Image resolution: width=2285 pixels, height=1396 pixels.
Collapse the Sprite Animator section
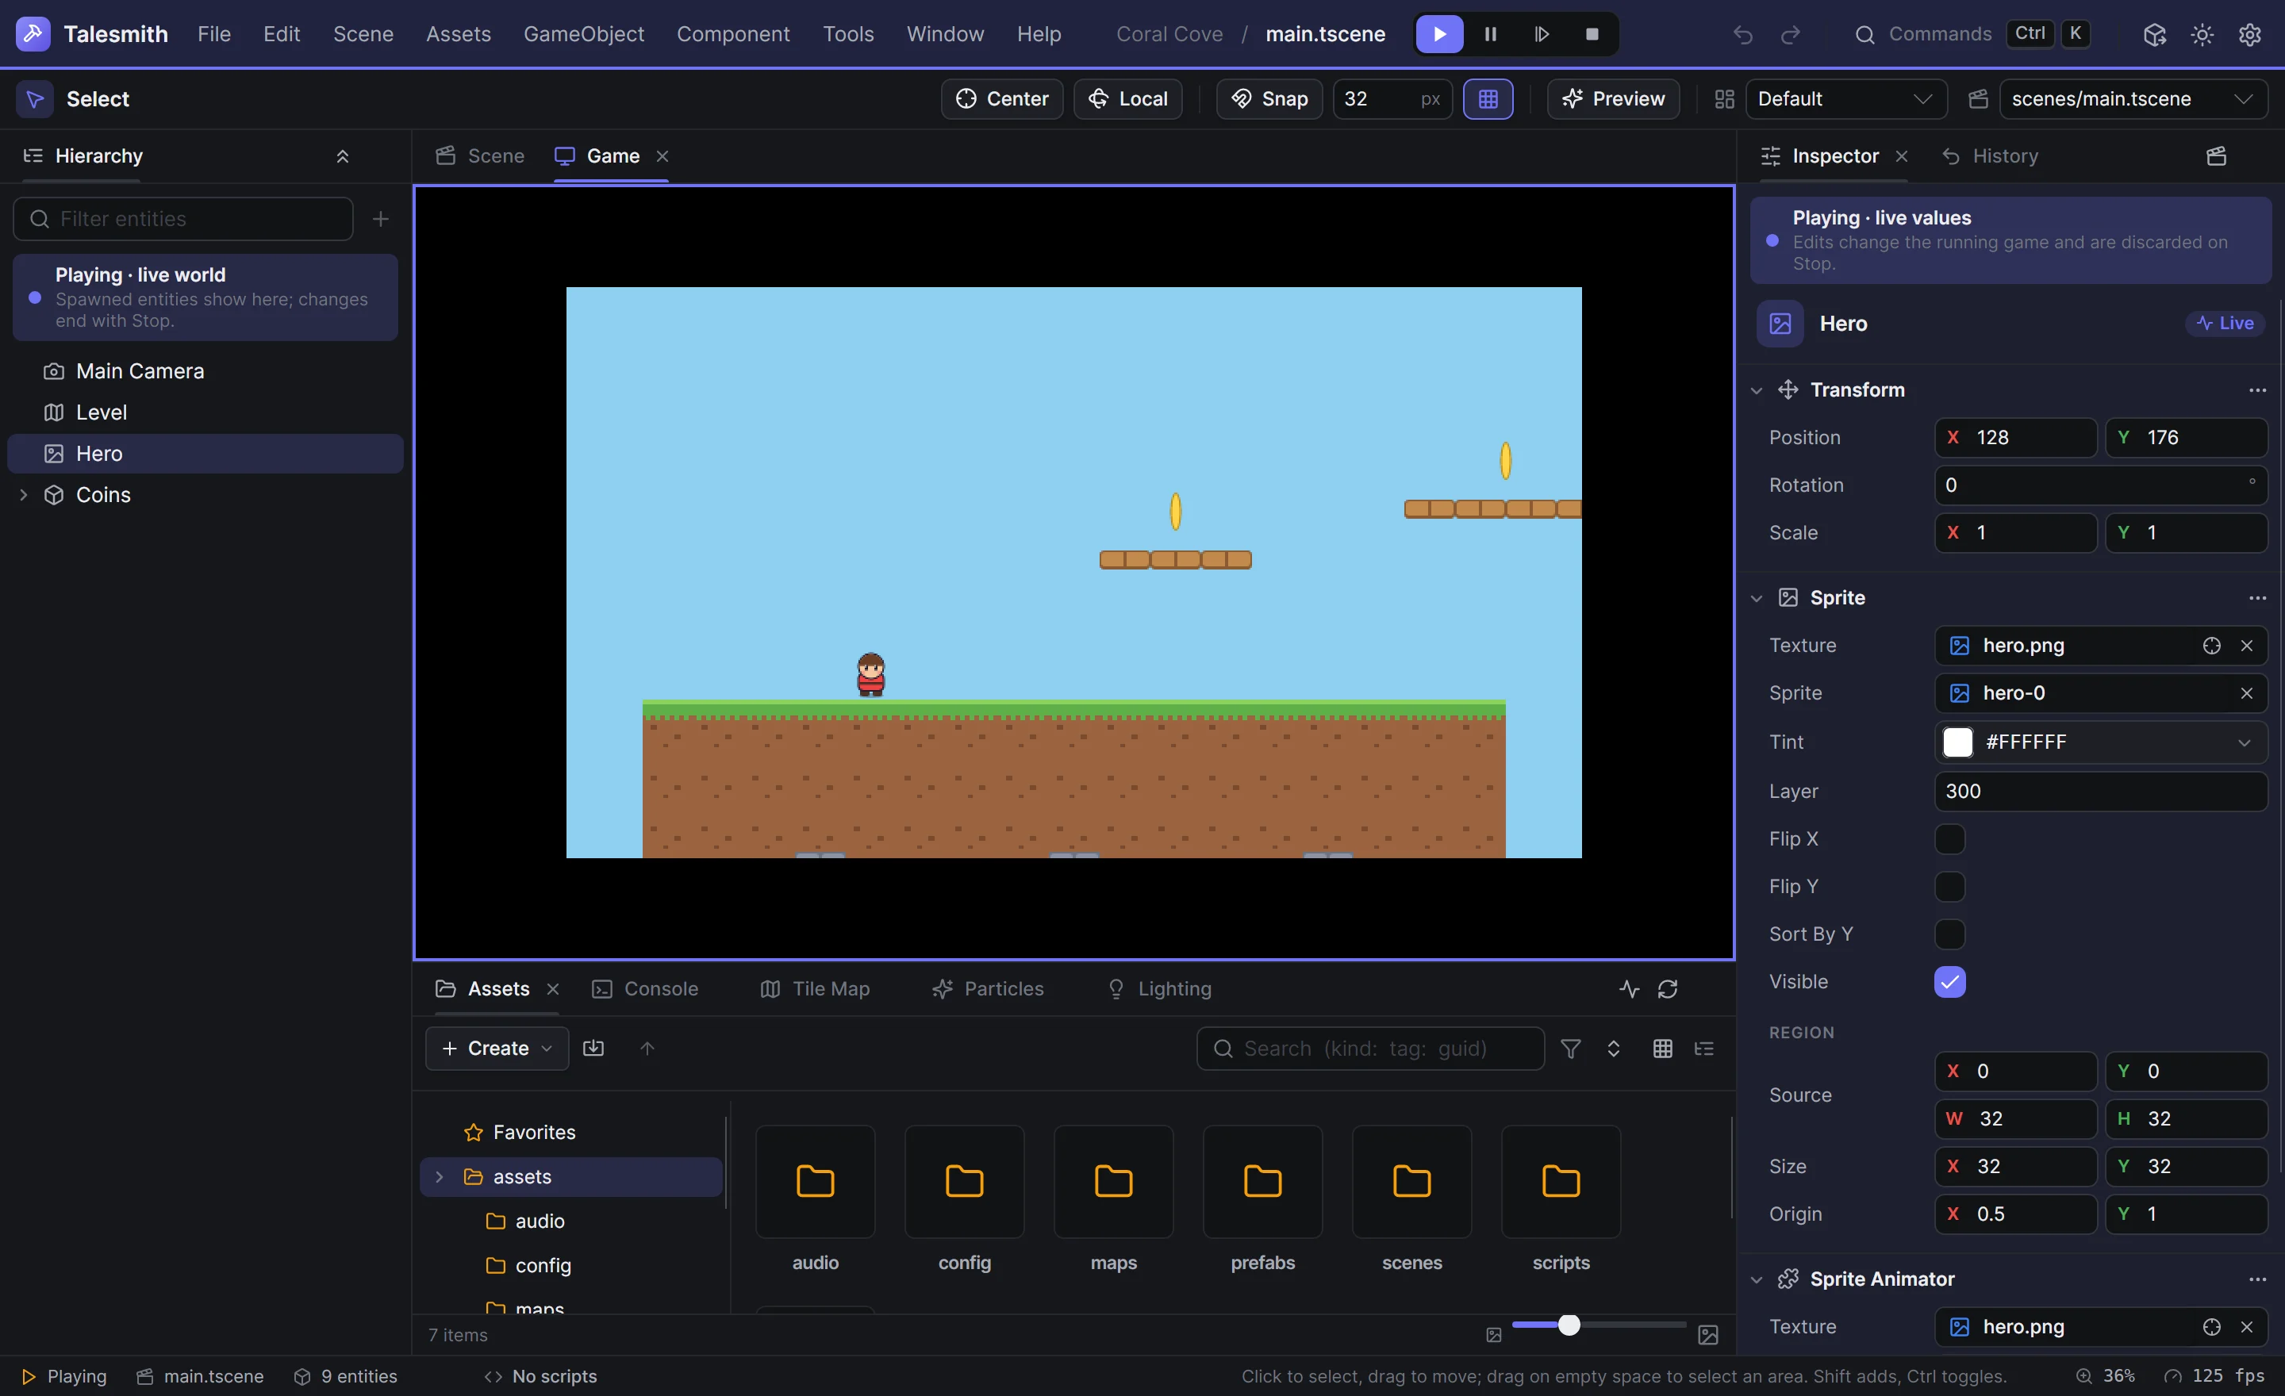1756,1279
